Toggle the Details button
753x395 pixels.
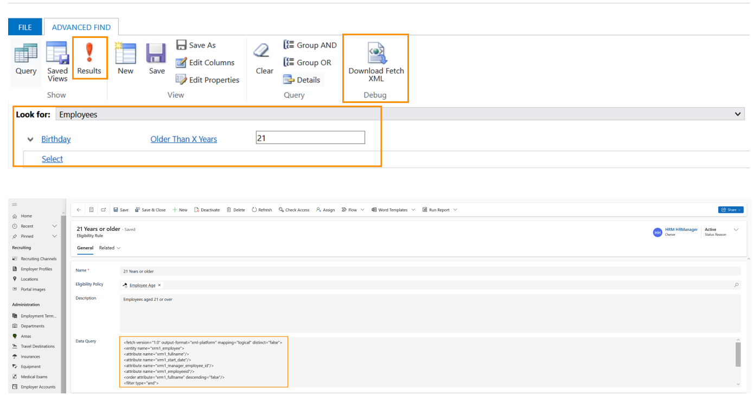pos(302,80)
